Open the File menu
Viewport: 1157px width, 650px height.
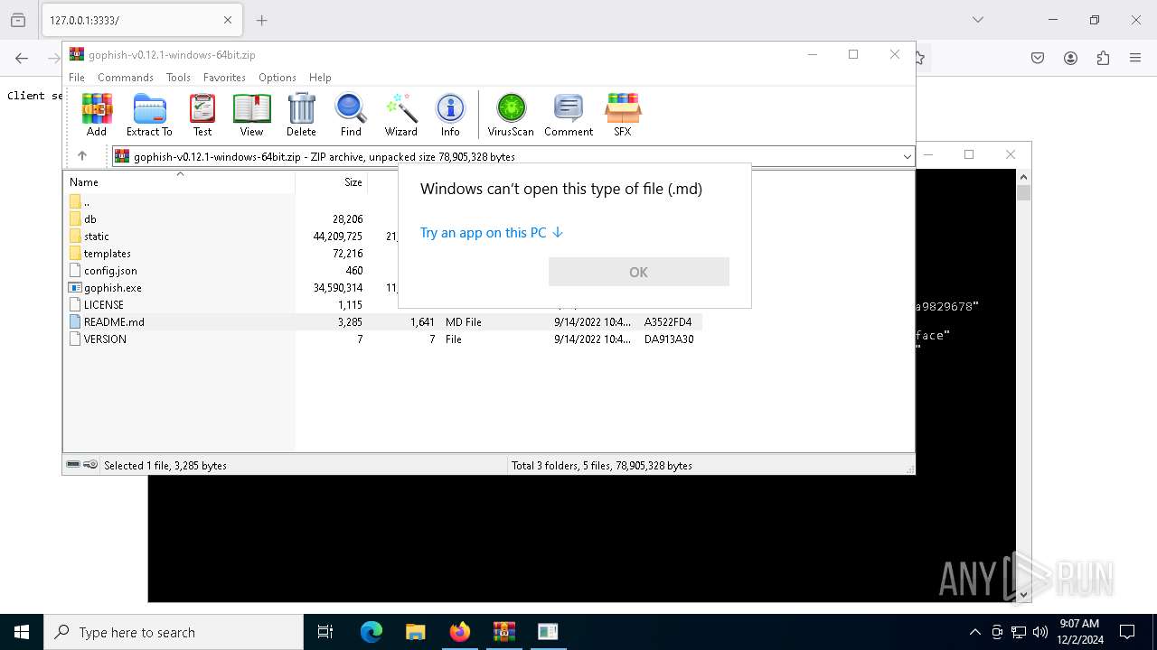click(77, 78)
